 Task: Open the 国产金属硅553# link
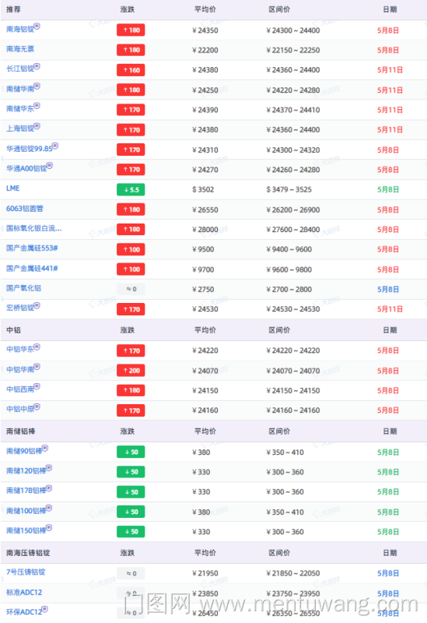click(32, 248)
